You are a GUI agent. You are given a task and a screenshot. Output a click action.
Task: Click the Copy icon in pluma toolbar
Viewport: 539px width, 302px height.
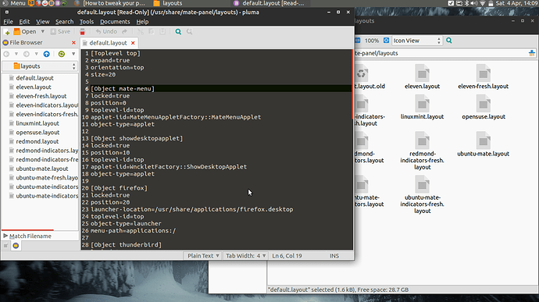152,32
